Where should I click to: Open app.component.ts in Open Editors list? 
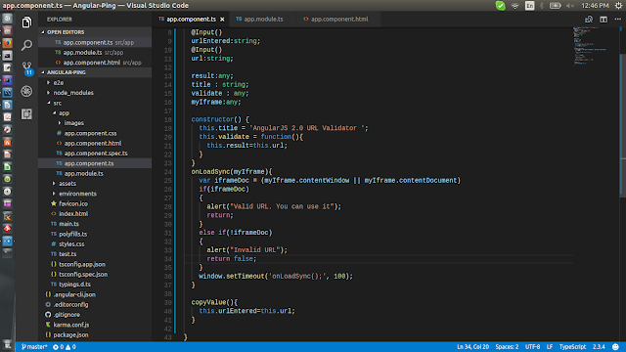click(x=95, y=42)
